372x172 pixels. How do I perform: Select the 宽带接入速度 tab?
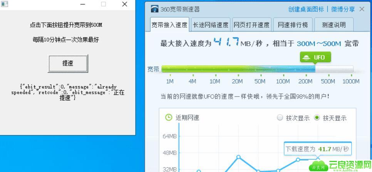[169, 25]
